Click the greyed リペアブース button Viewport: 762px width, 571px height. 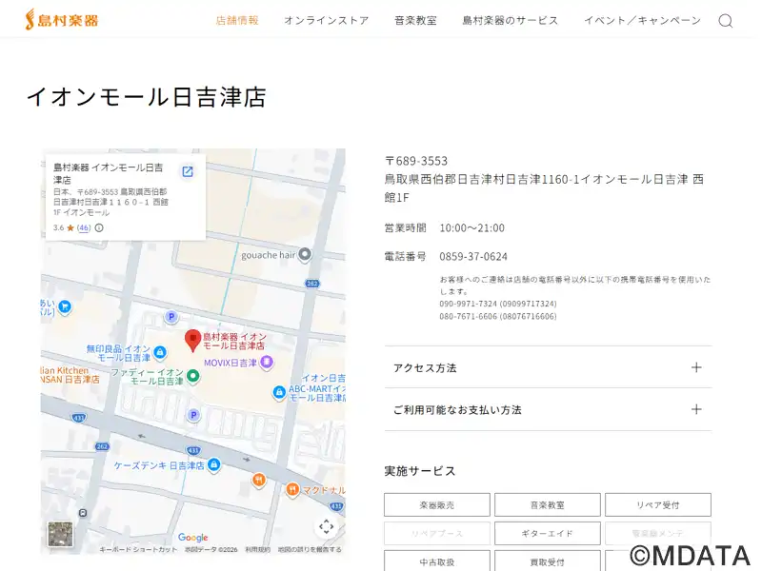tap(437, 533)
